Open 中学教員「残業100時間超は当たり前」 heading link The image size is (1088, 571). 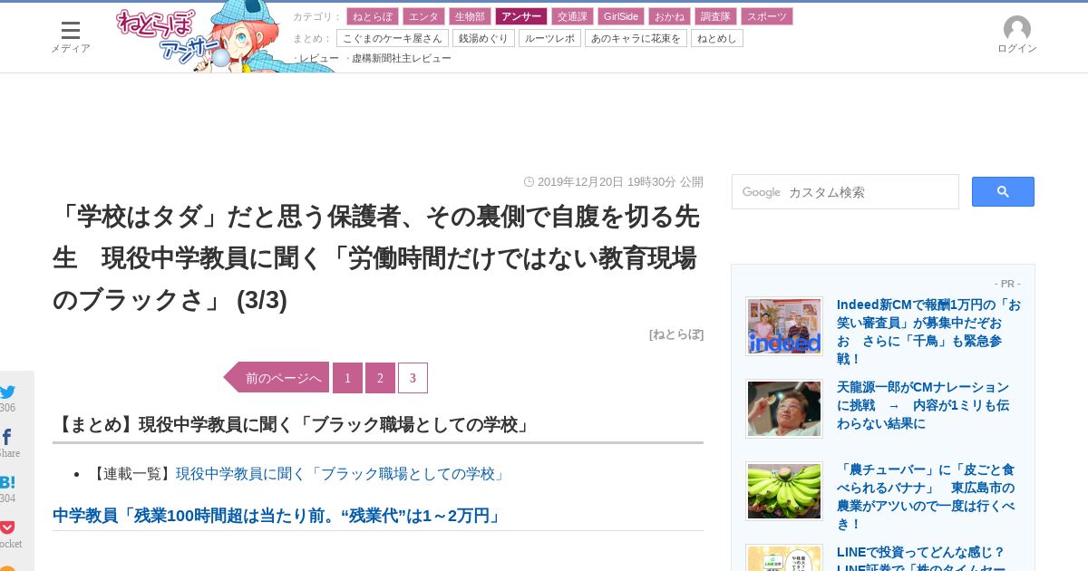click(277, 516)
